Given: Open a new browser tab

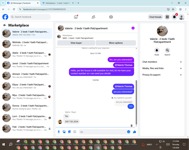Looking at the screenshot, I should [78, 3].
